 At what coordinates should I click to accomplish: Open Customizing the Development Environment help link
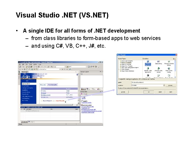(x=92, y=111)
